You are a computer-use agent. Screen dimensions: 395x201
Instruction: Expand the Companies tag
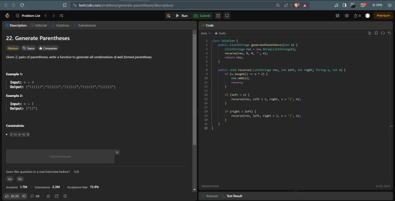(x=48, y=48)
